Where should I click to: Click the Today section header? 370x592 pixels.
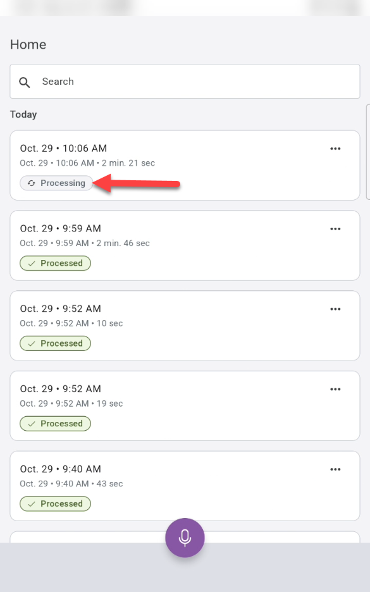[x=23, y=114]
